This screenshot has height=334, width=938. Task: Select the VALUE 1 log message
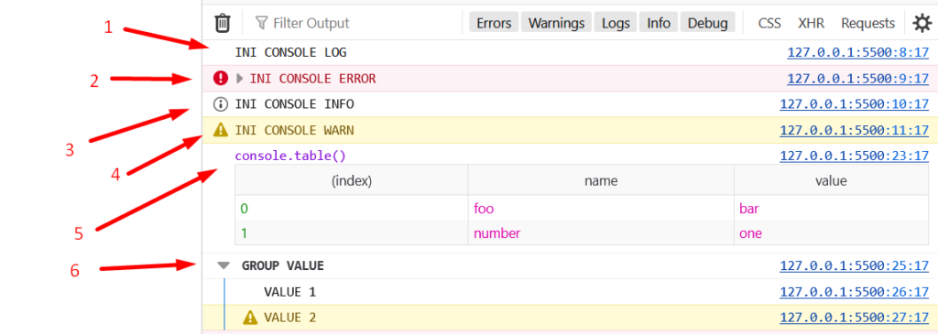289,292
